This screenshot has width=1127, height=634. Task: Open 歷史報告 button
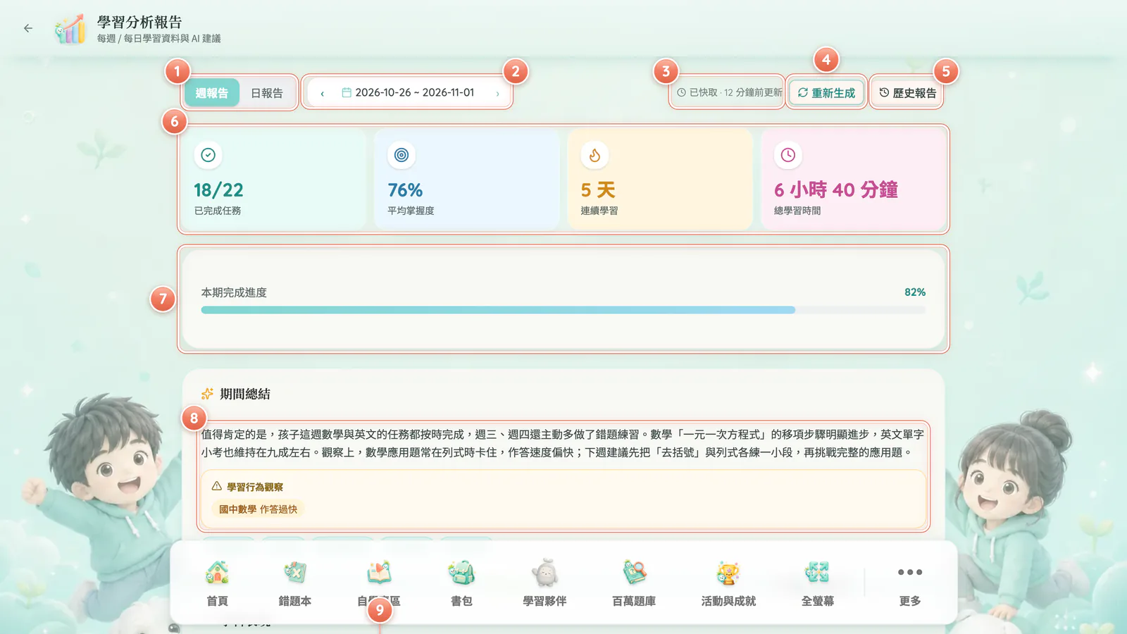(907, 93)
